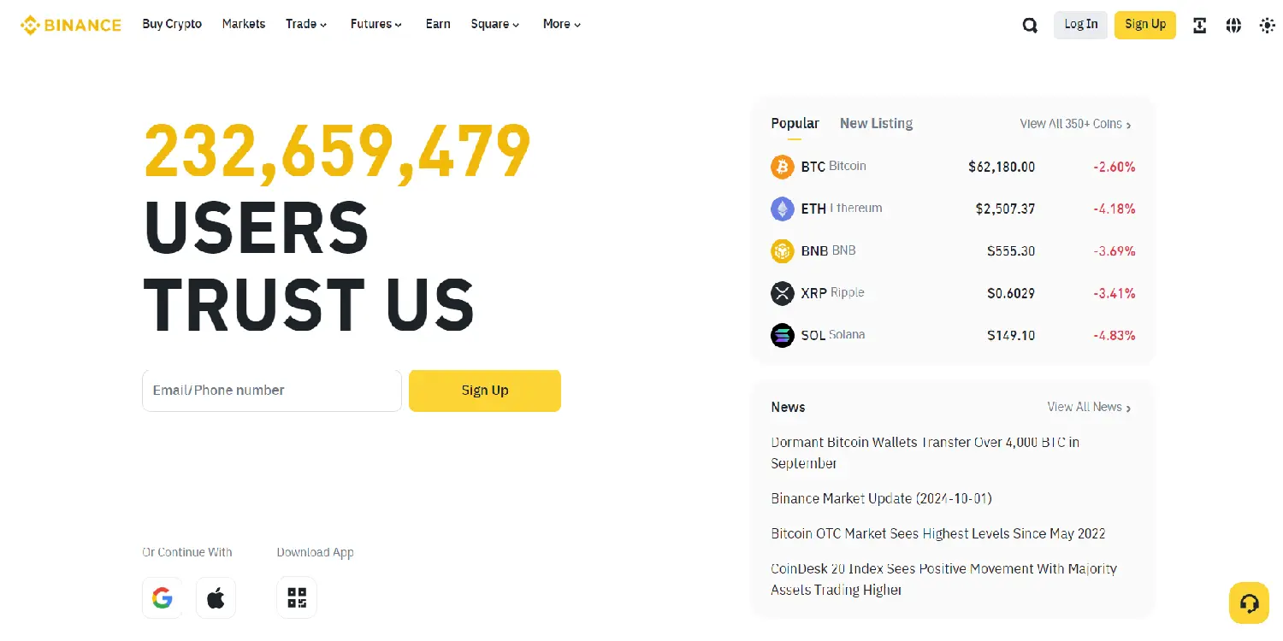Show the QR code download icon
The width and height of the screenshot is (1283, 641).
297,598
